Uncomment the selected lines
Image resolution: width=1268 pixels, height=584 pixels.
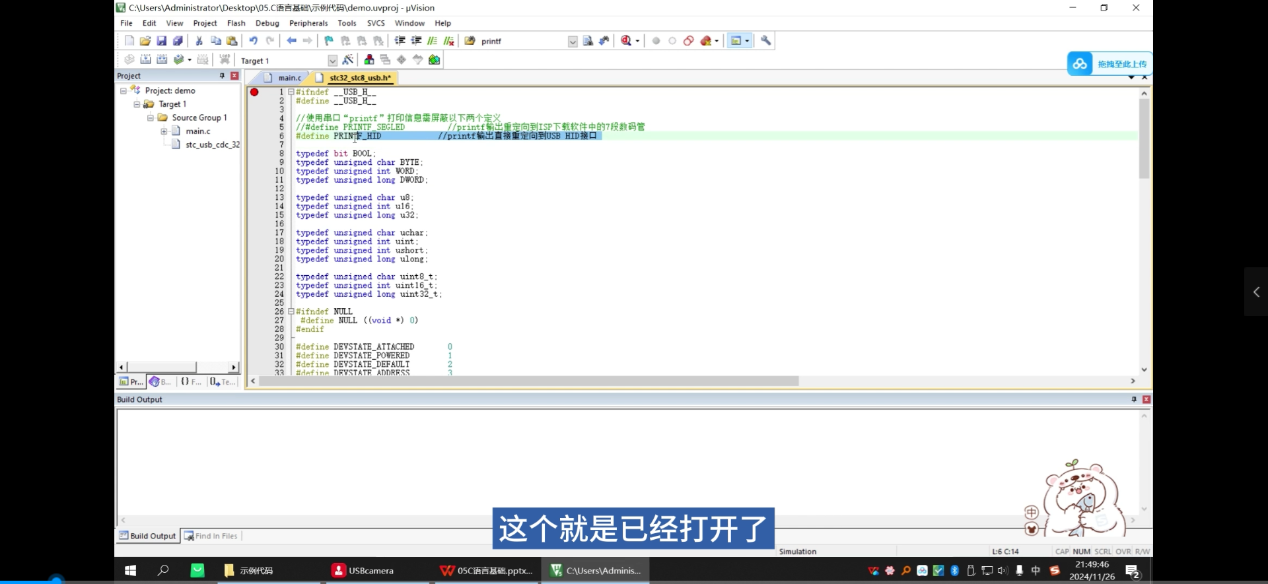tap(449, 41)
